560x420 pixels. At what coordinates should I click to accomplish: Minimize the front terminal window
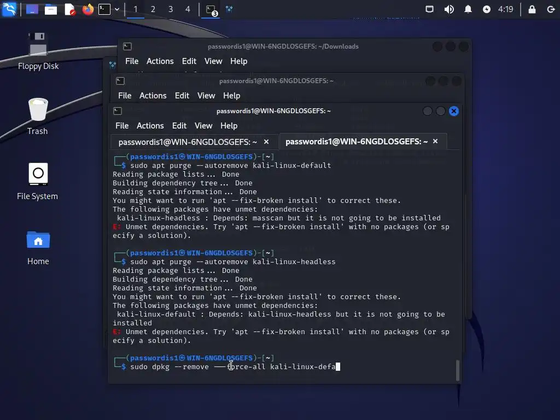427,111
